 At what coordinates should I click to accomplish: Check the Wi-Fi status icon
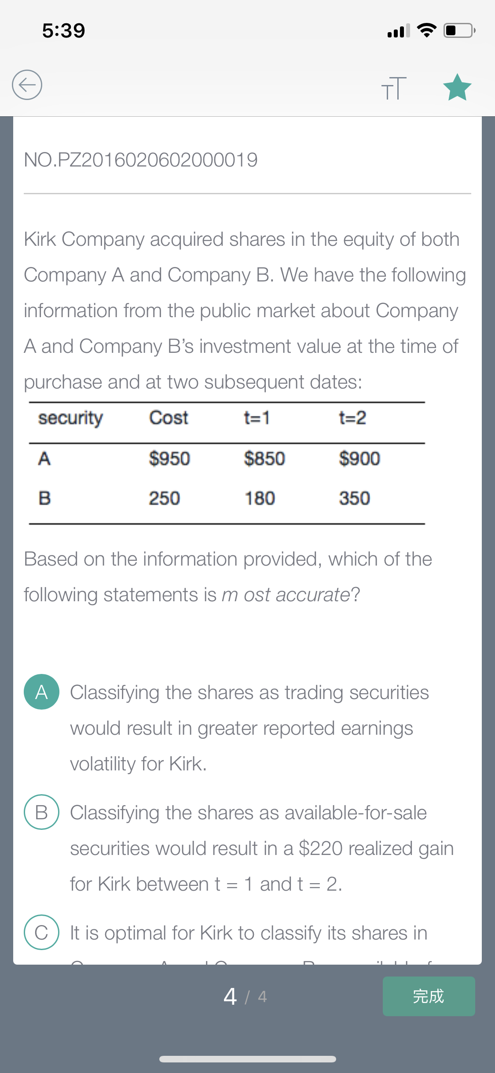[x=426, y=30]
